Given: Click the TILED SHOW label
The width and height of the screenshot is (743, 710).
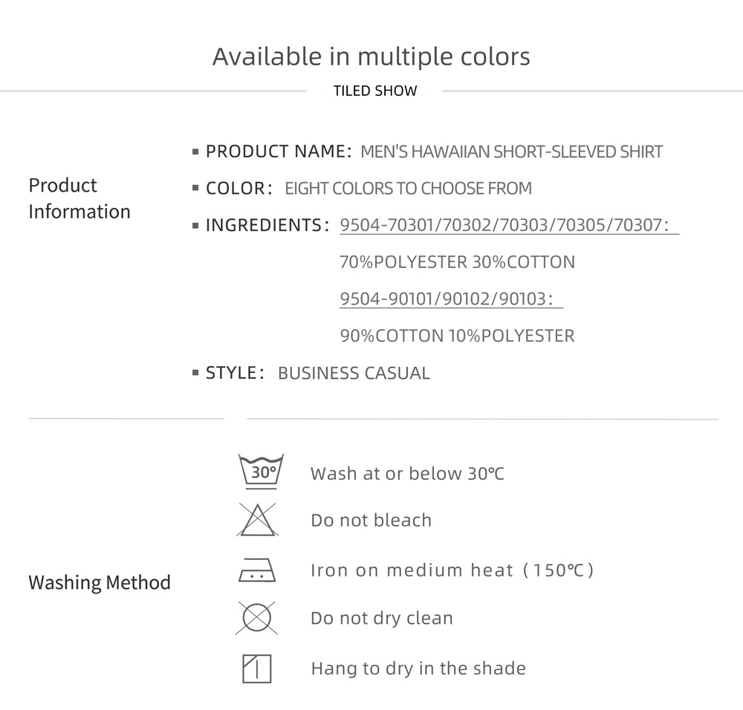Looking at the screenshot, I should pos(374,91).
